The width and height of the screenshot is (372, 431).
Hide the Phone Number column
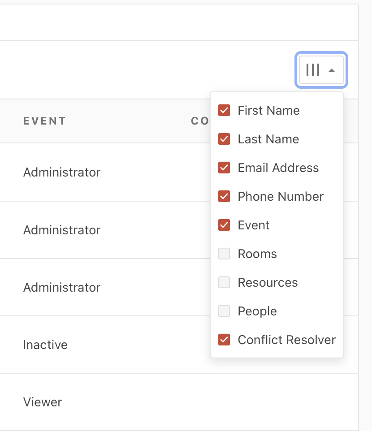coord(224,196)
